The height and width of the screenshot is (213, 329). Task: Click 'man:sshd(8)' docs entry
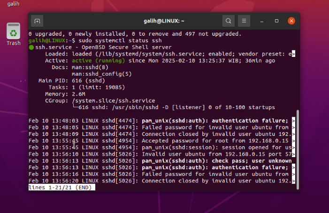point(90,67)
